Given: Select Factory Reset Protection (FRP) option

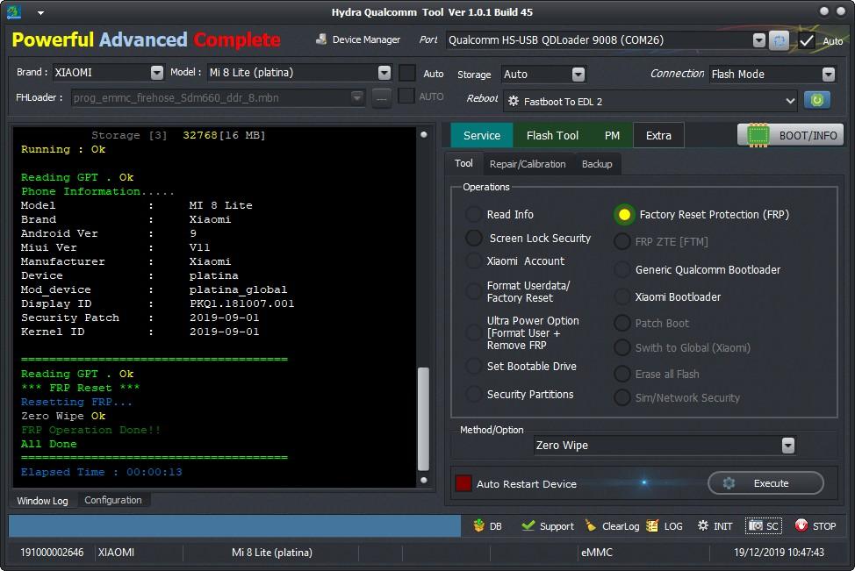Looking at the screenshot, I should coord(624,214).
